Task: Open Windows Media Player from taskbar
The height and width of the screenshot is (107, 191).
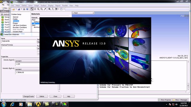Action: pos(21,104)
